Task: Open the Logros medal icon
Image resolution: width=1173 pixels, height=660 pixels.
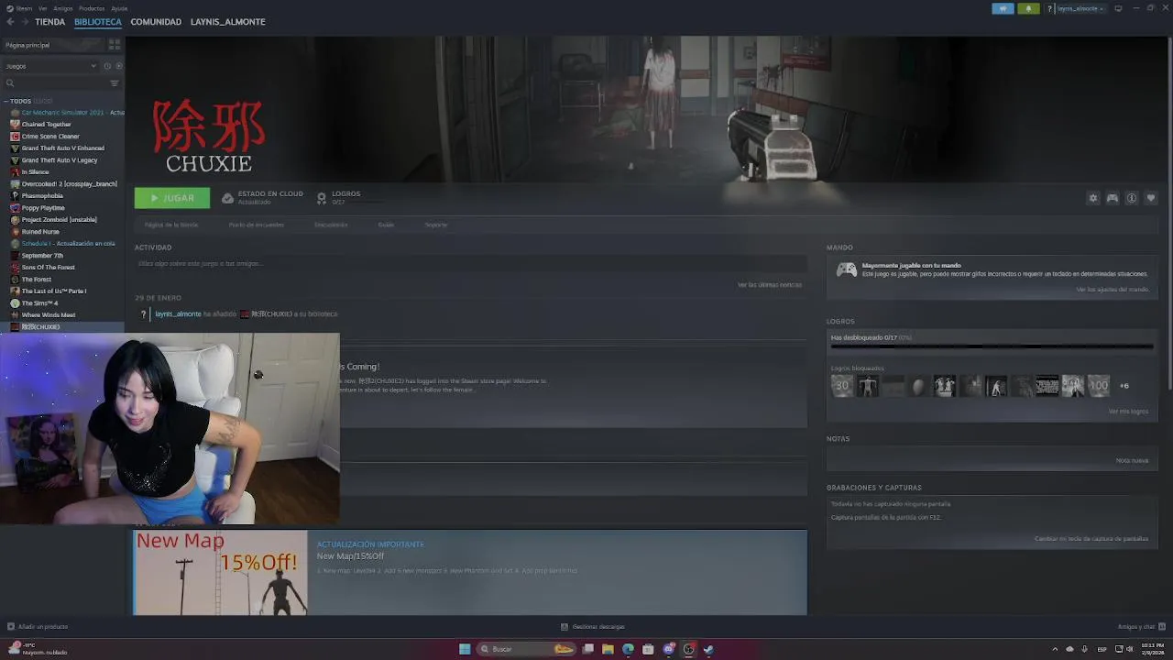Action: pos(322,198)
